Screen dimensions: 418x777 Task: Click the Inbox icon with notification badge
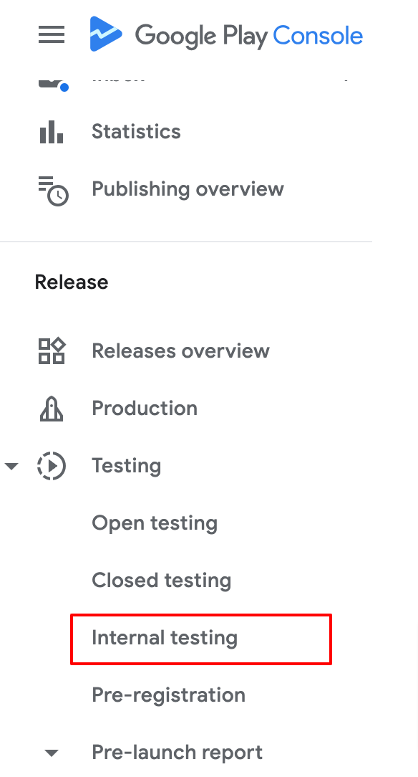(x=51, y=79)
